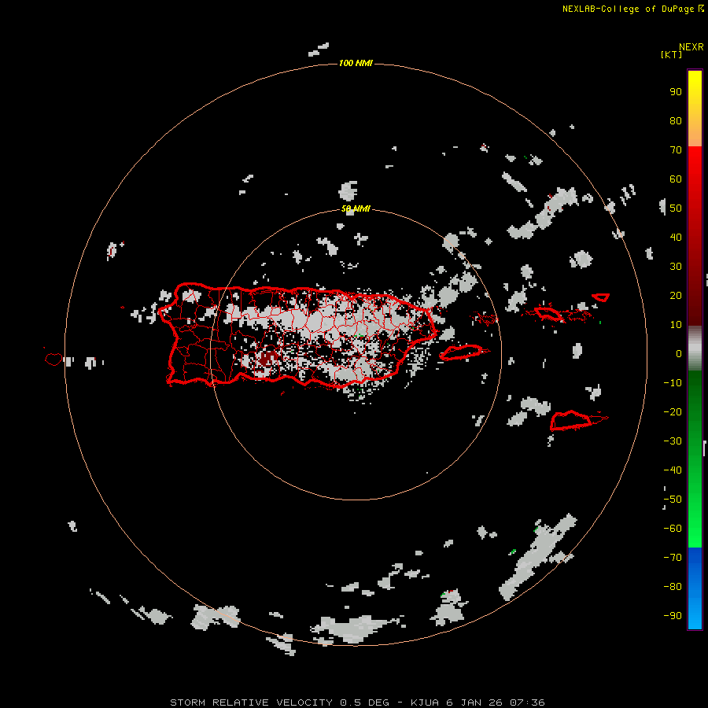Screen dimensions: 708x708
Task: Click the -70 tick label on the velocity scale
Action: [x=673, y=558]
